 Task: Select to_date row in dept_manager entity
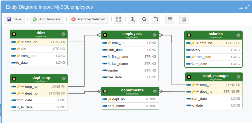[214, 106]
